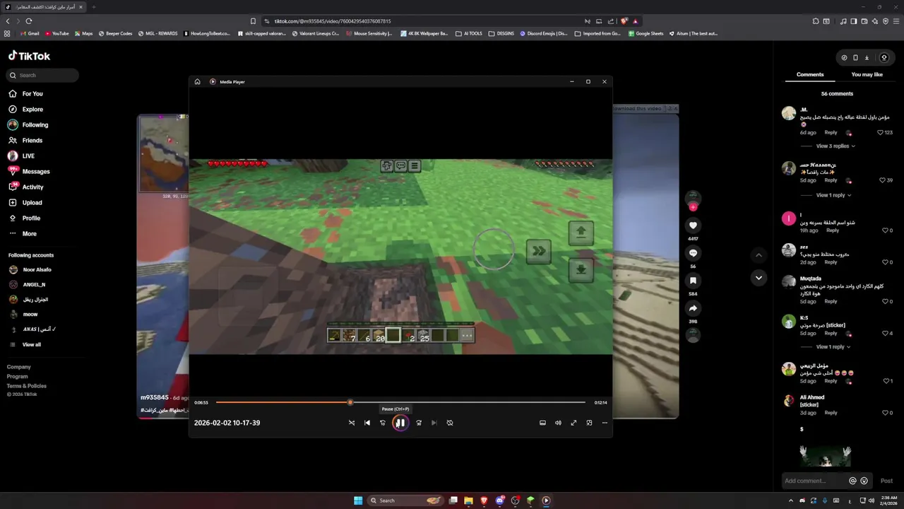Expand the More menu in sidebar
The image size is (904, 509).
coord(22,233)
